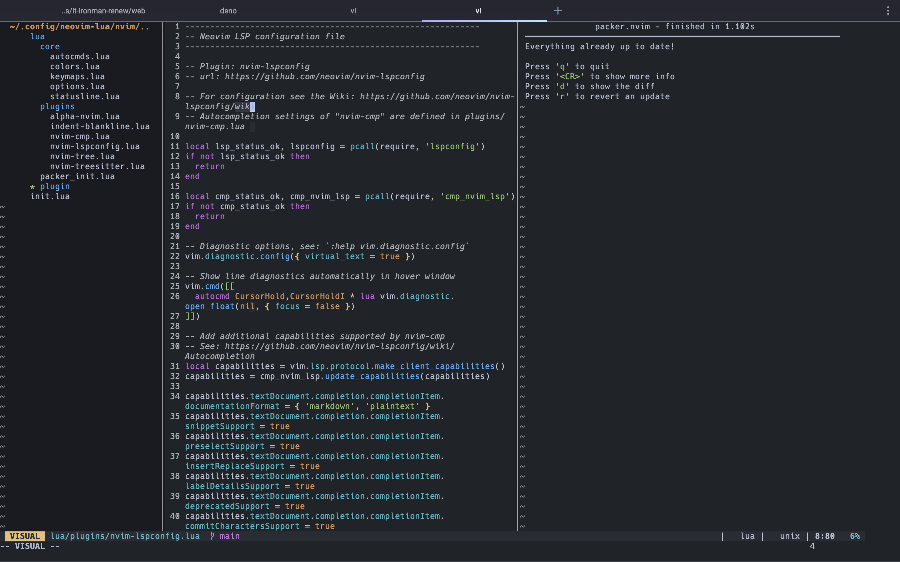Click the star icon next to plugin folder

pyautogui.click(x=33, y=187)
